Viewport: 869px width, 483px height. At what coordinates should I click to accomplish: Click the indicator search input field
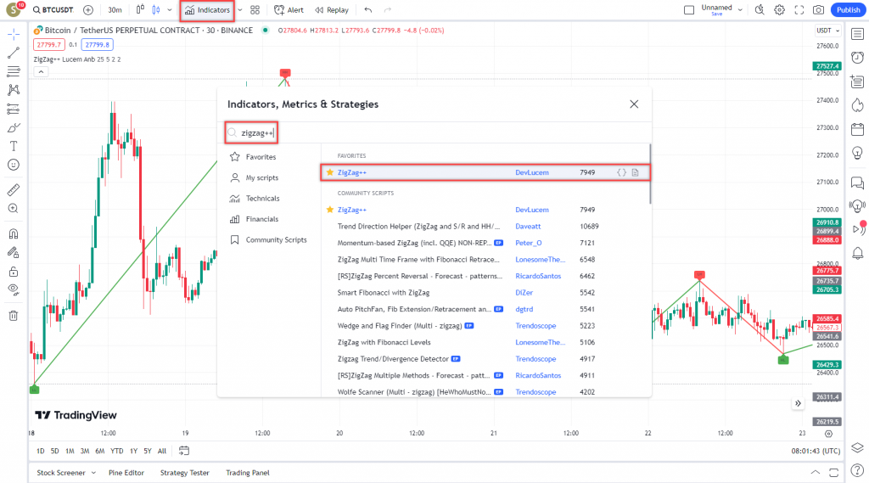tap(433, 132)
